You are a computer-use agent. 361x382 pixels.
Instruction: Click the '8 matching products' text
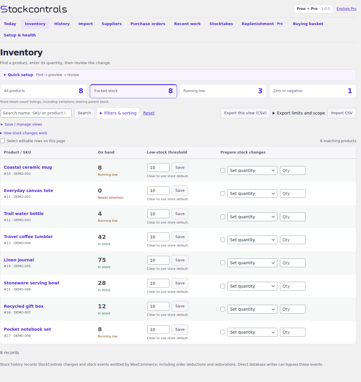(338, 141)
